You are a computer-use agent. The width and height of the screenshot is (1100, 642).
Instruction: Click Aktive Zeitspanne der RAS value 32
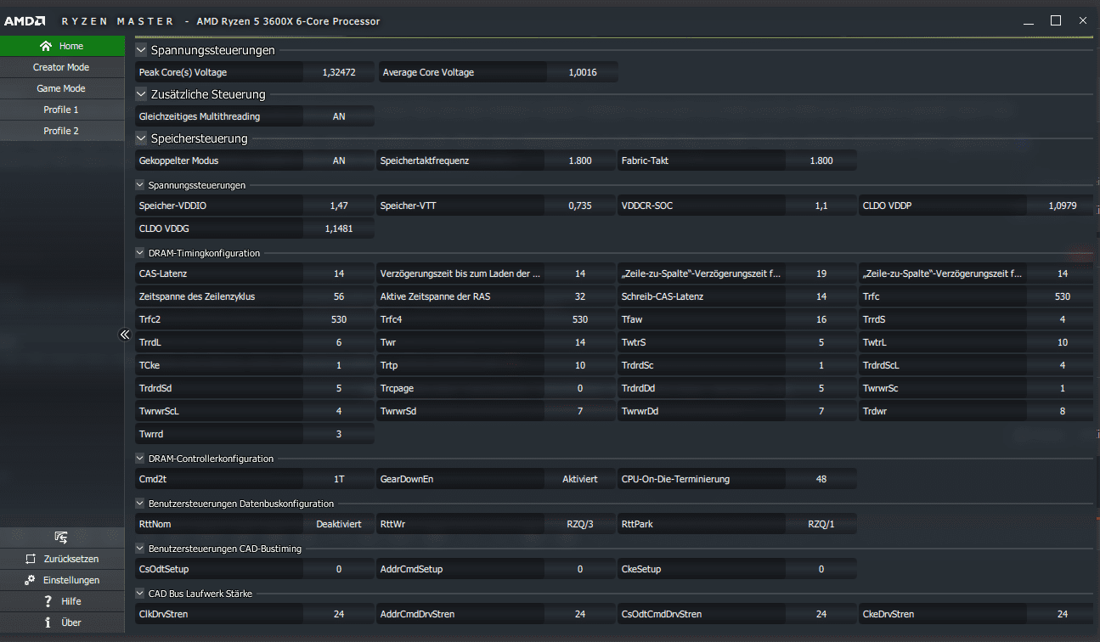580,296
